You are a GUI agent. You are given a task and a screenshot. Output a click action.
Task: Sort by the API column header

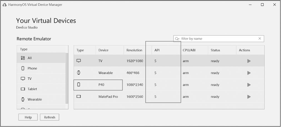tap(157, 50)
